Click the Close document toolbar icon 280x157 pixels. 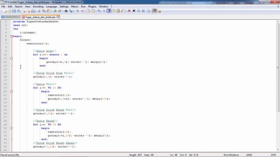point(24,11)
